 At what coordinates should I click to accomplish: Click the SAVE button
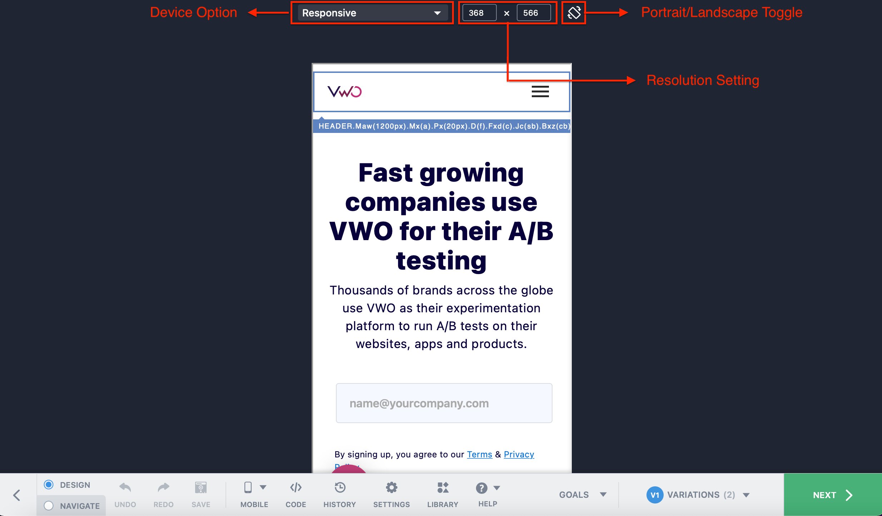200,495
